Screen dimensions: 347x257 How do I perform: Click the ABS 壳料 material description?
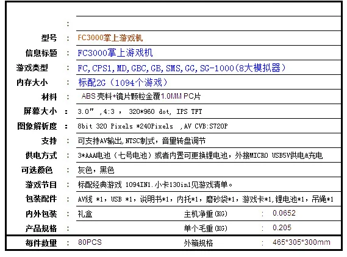[x=141, y=96]
